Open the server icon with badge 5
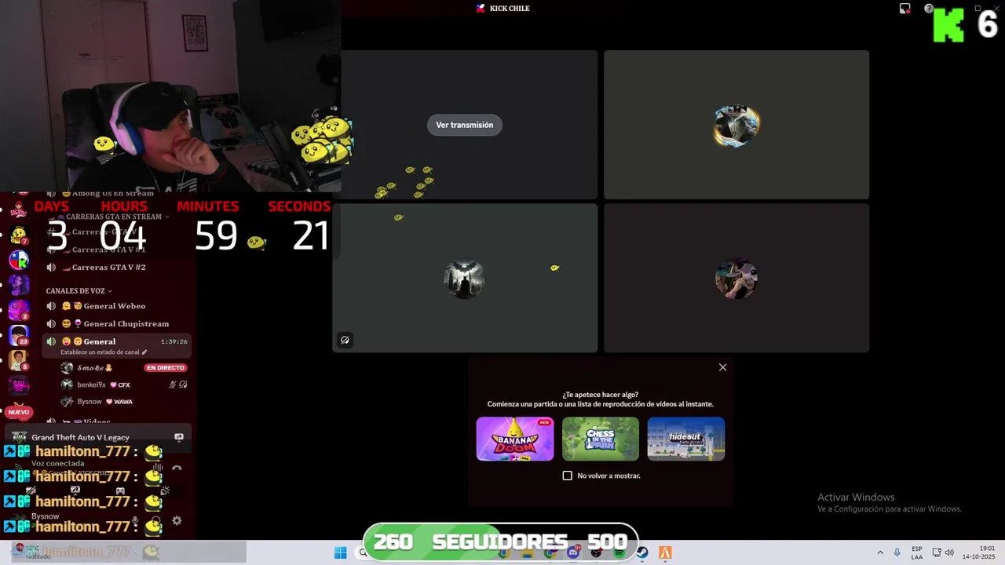1005x565 pixels. click(x=19, y=360)
